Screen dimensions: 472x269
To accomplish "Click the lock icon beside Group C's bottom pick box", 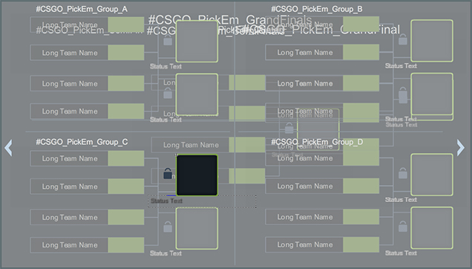I will click(168, 227).
